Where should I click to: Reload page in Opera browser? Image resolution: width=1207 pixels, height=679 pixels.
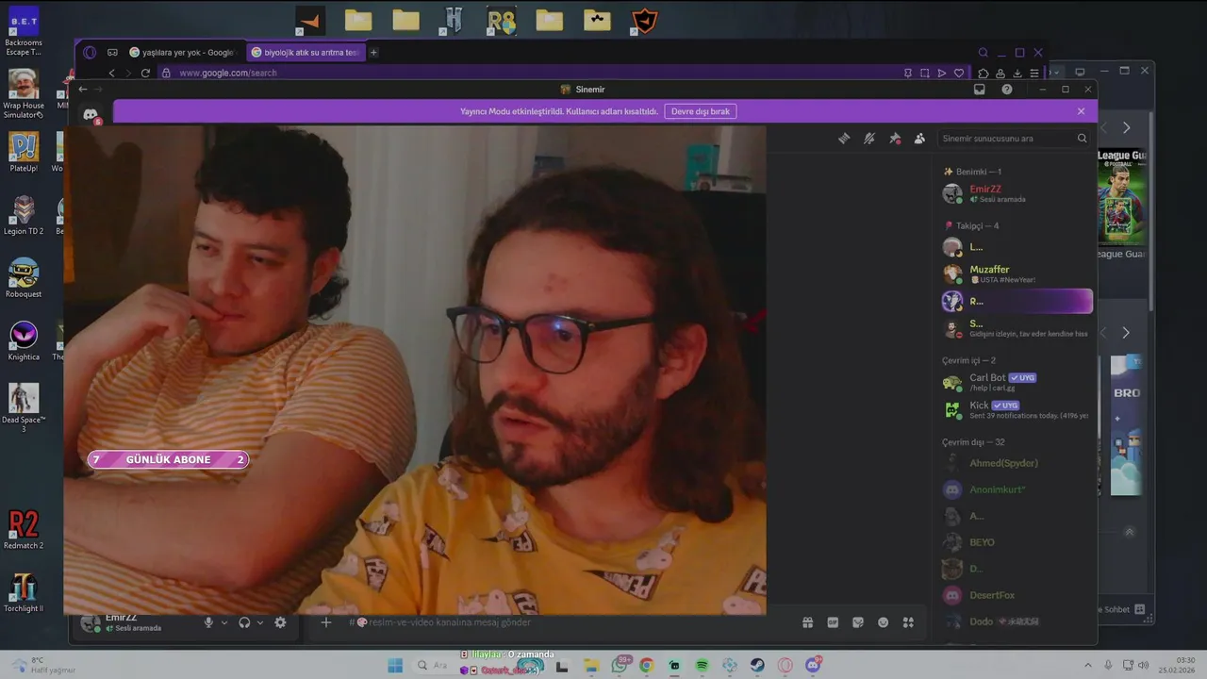pyautogui.click(x=145, y=73)
